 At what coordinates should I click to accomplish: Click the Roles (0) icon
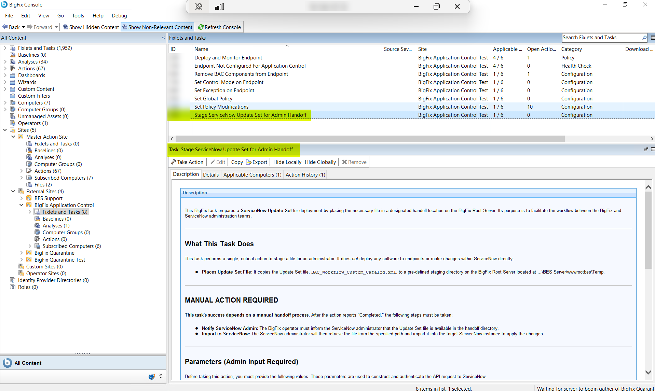coord(13,287)
